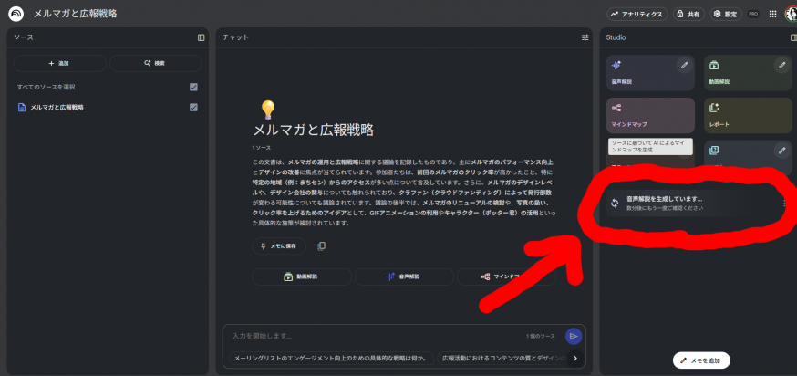Show more suggested questions with the chevron
This screenshot has width=797, height=376.
pos(574,358)
